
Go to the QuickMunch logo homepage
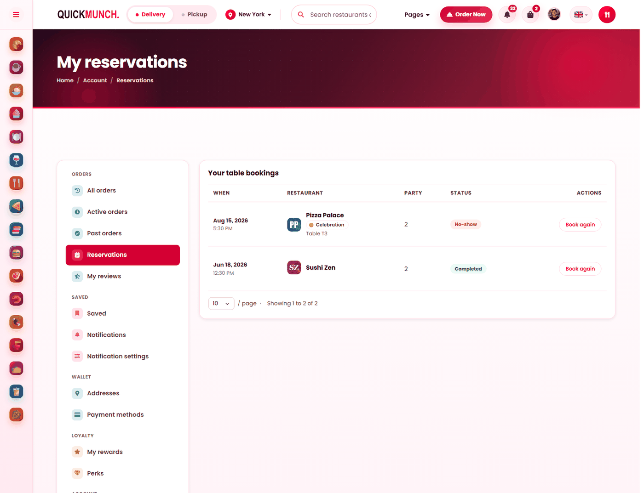click(x=88, y=15)
